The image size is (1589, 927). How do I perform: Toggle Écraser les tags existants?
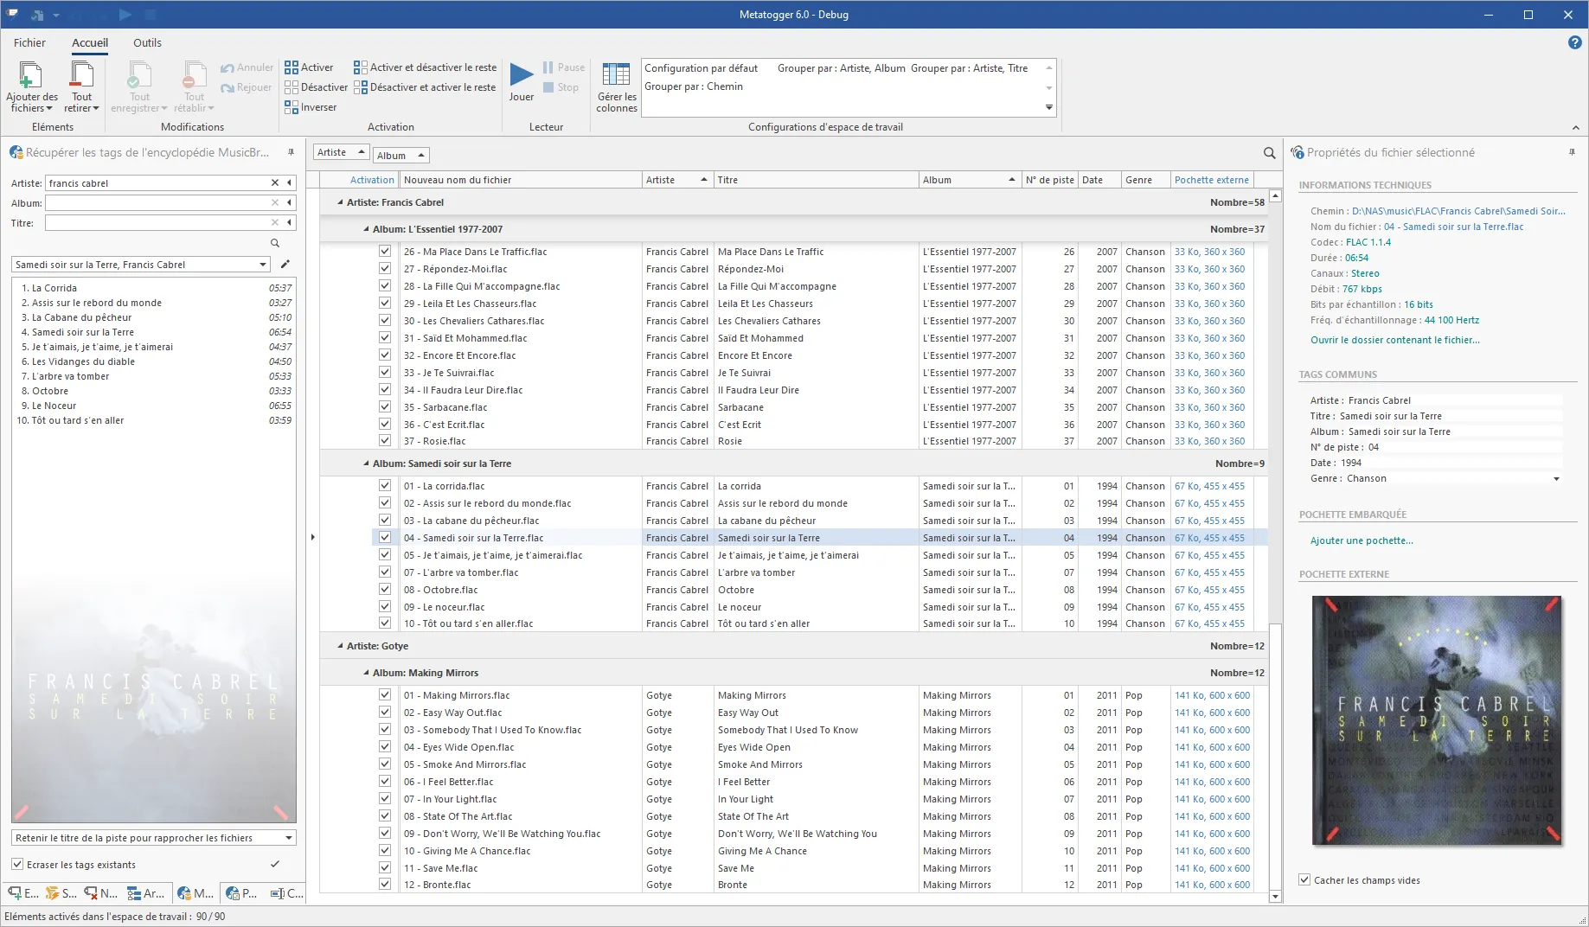click(x=18, y=864)
